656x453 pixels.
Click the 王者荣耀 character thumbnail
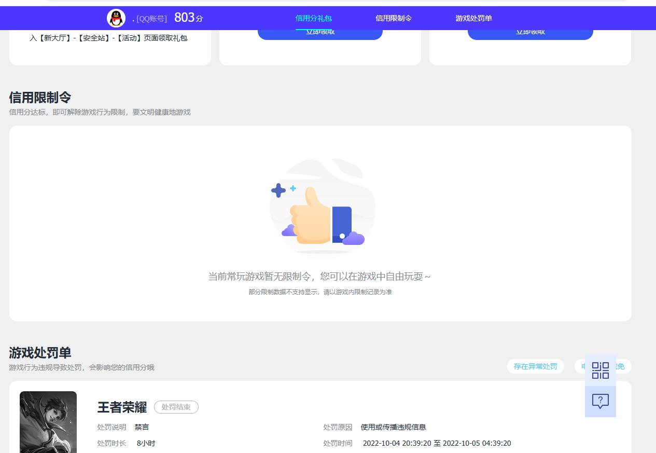click(x=48, y=422)
